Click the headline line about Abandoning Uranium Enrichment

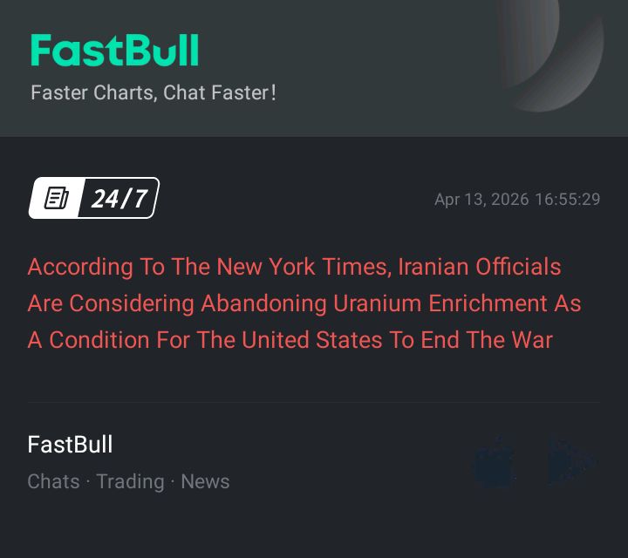click(x=304, y=303)
